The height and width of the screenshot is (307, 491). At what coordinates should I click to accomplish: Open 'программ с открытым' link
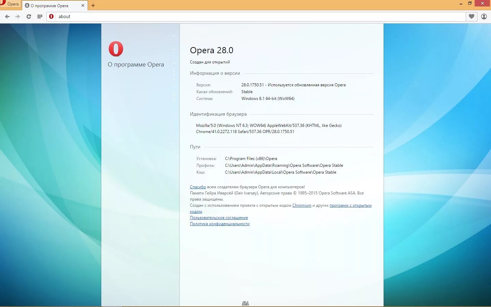click(351, 205)
